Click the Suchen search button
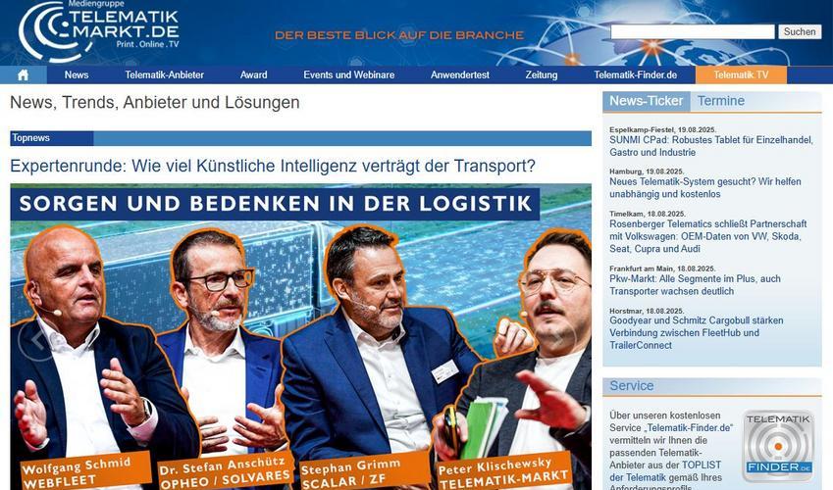Viewport: 833px width, 490px height. (800, 32)
